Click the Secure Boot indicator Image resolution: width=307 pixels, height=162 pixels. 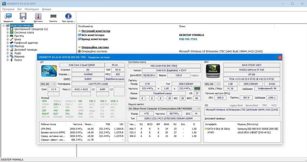pyautogui.click(x=252, y=105)
